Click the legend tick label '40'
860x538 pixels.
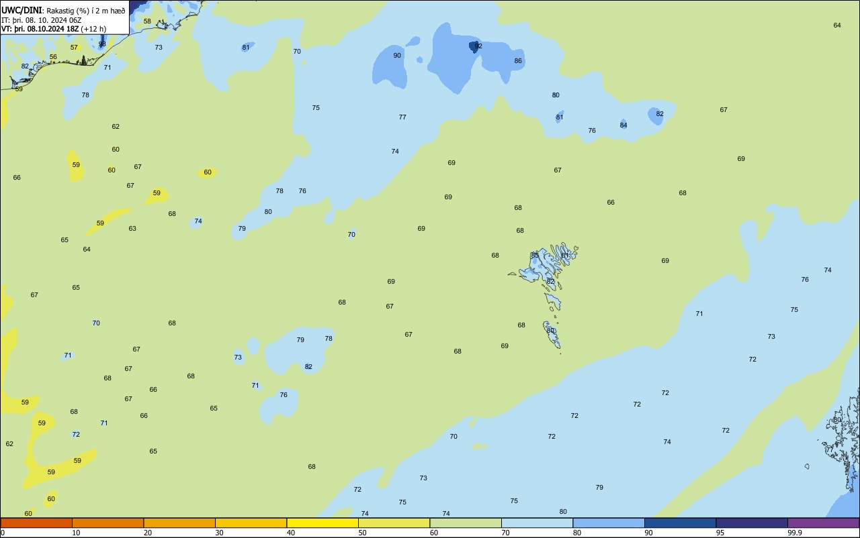[291, 533]
